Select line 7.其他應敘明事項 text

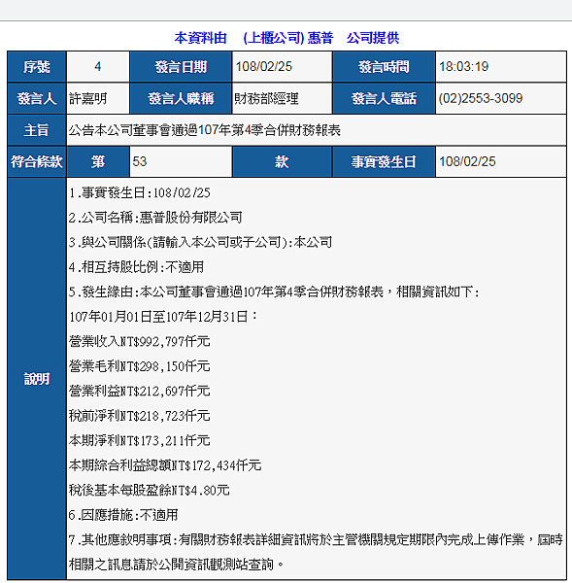[x=316, y=540]
